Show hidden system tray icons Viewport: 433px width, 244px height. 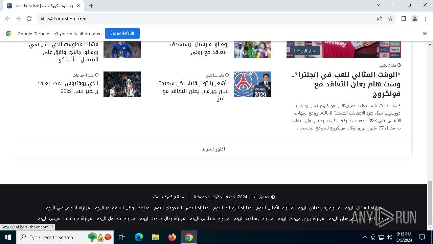[x=365, y=237]
